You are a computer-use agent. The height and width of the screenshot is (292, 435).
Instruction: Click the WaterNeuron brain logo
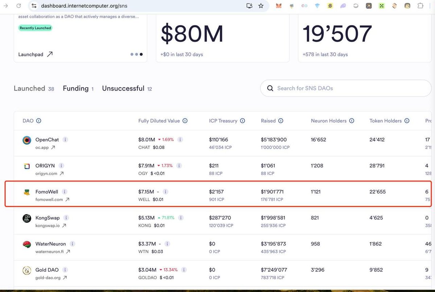(x=27, y=245)
